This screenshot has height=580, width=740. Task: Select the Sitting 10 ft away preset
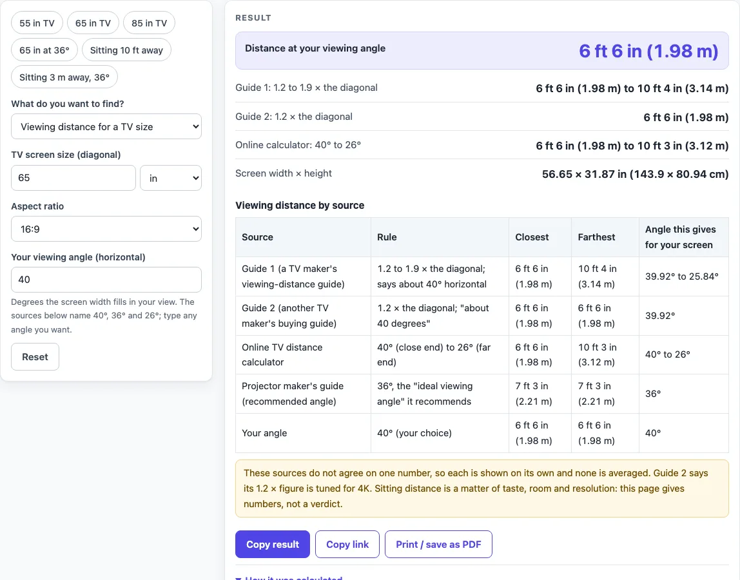pos(126,50)
